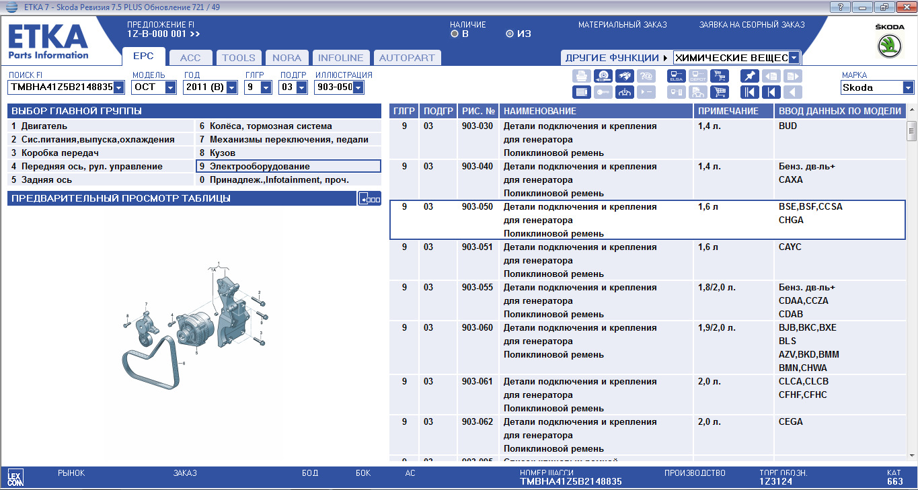Viewport: 918px width, 490px height.
Task: Open the ПОДГР dropdown showing 03
Action: pyautogui.click(x=302, y=87)
